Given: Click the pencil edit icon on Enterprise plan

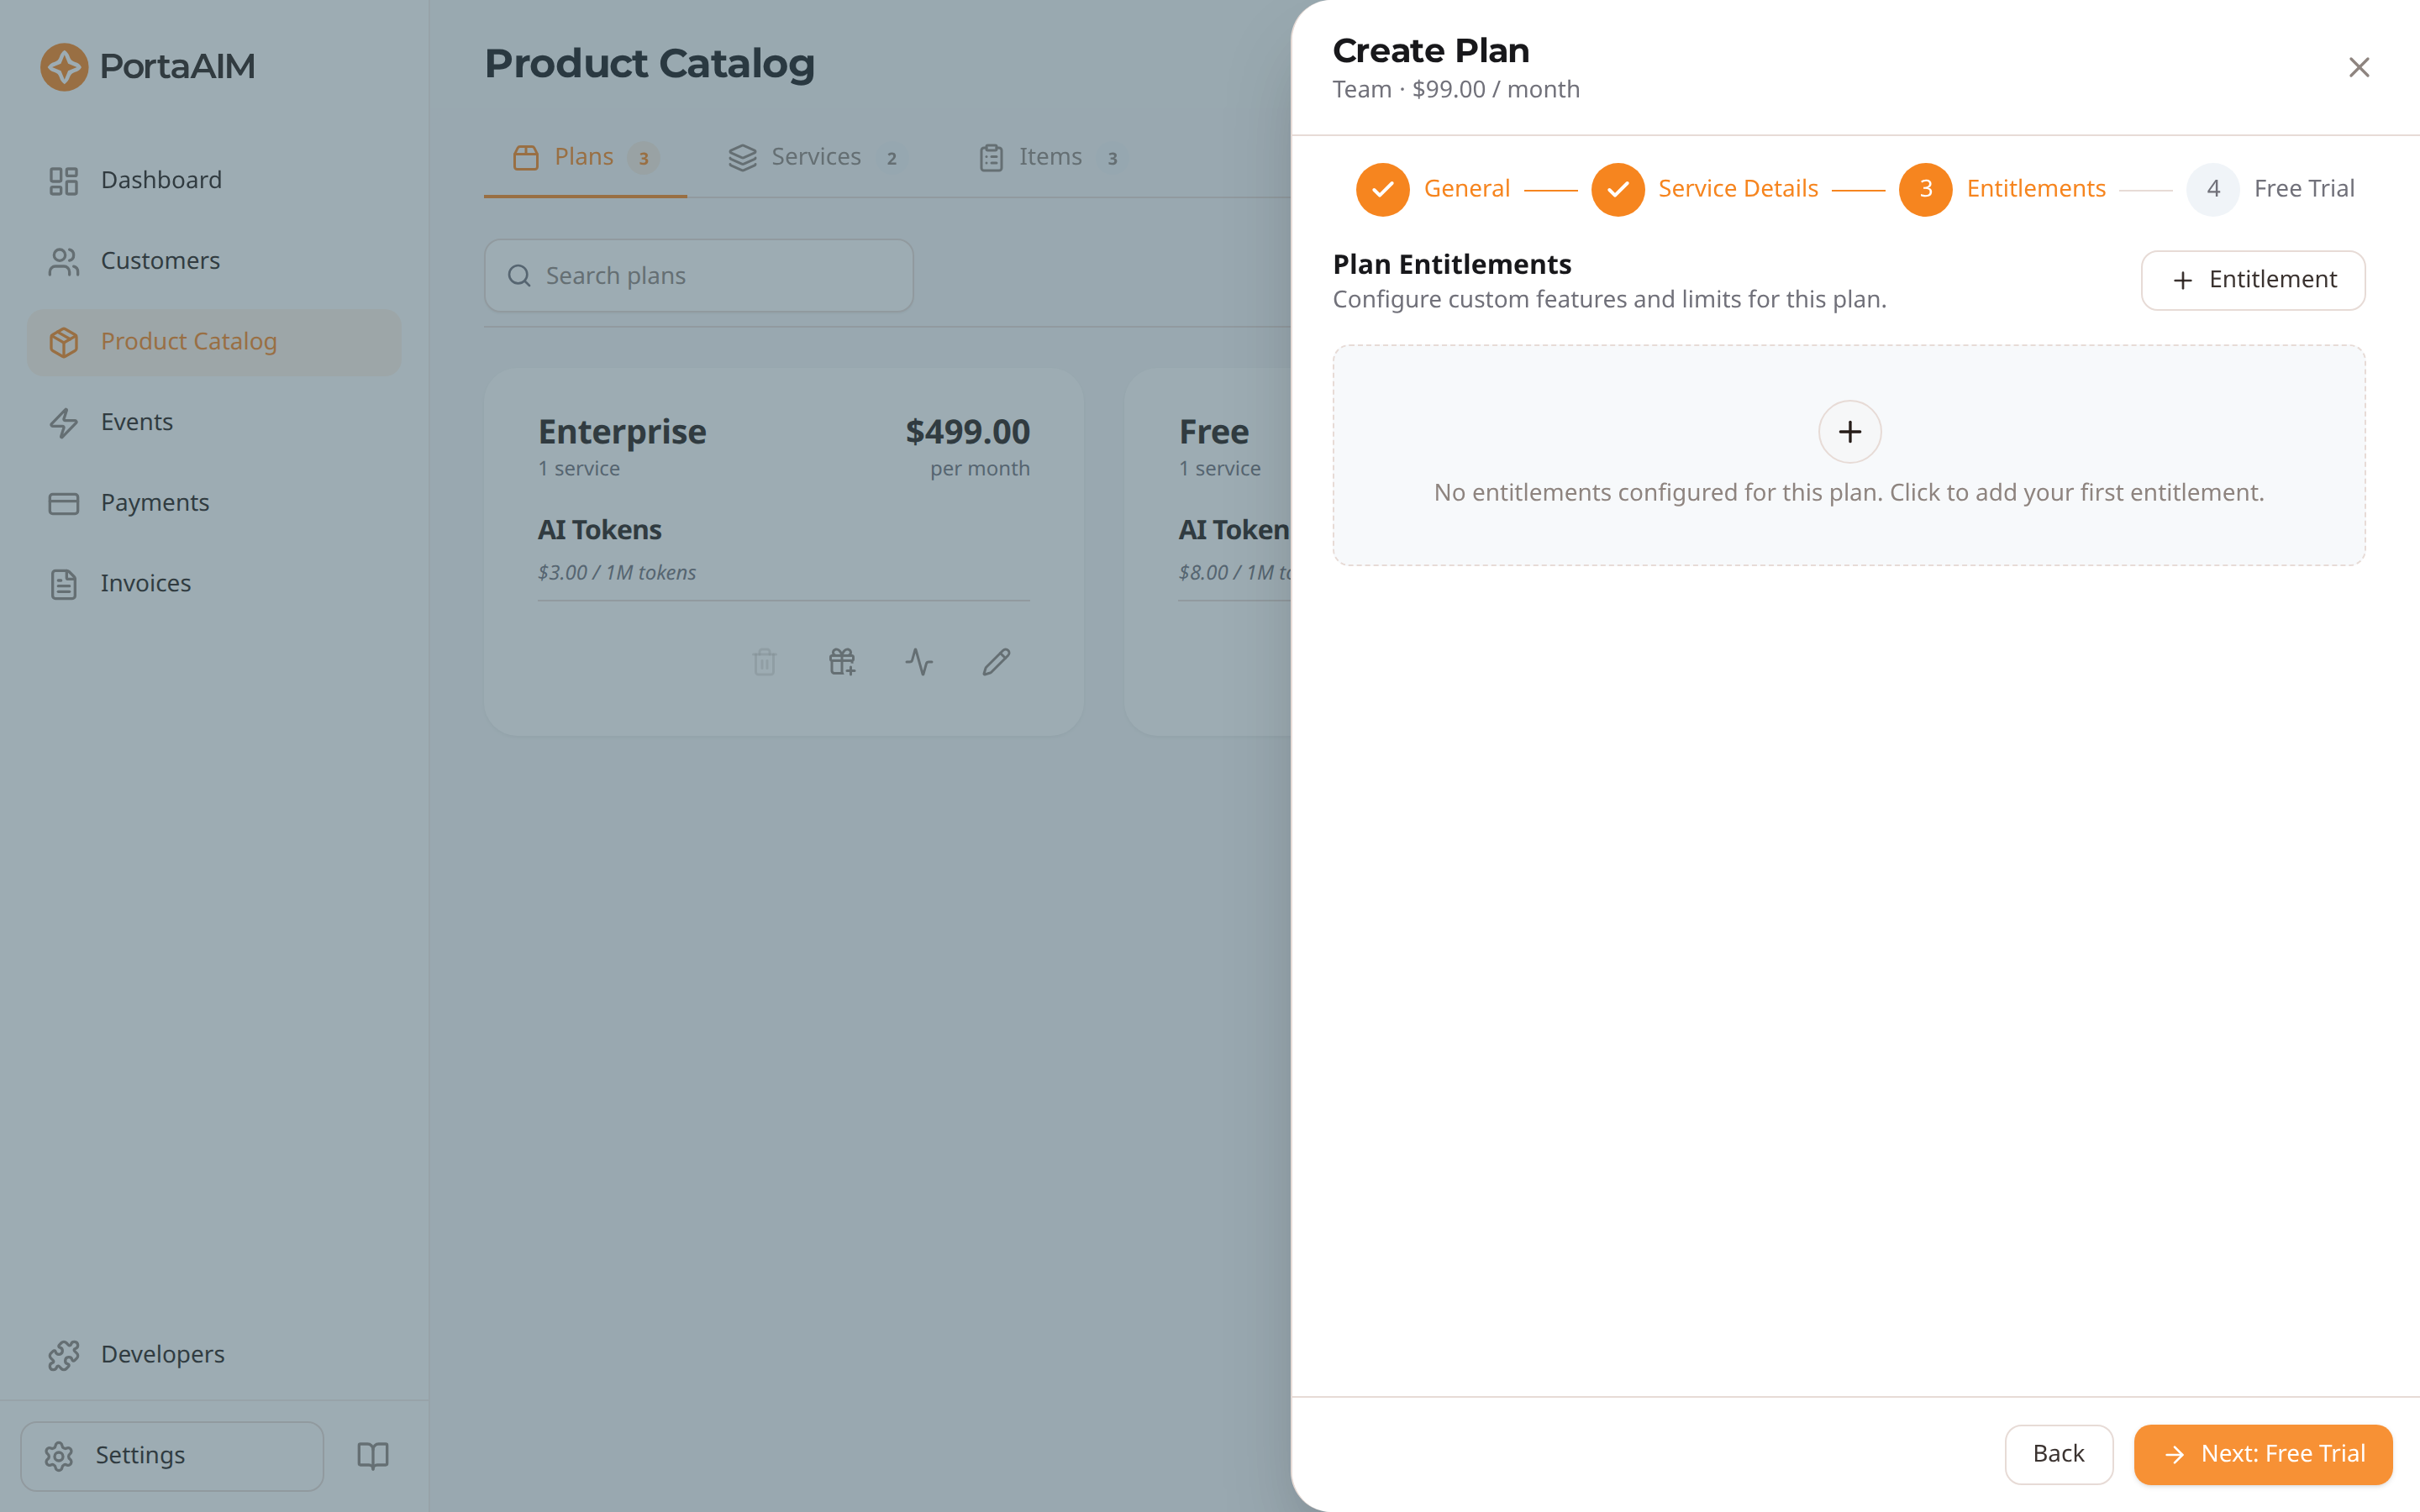Looking at the screenshot, I should click(996, 662).
